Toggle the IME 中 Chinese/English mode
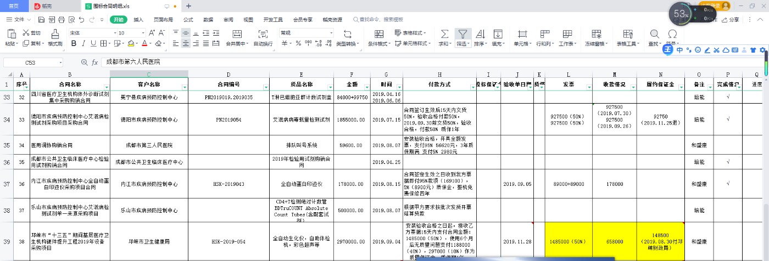Screen dimensions: 769x261 [x=680, y=50]
